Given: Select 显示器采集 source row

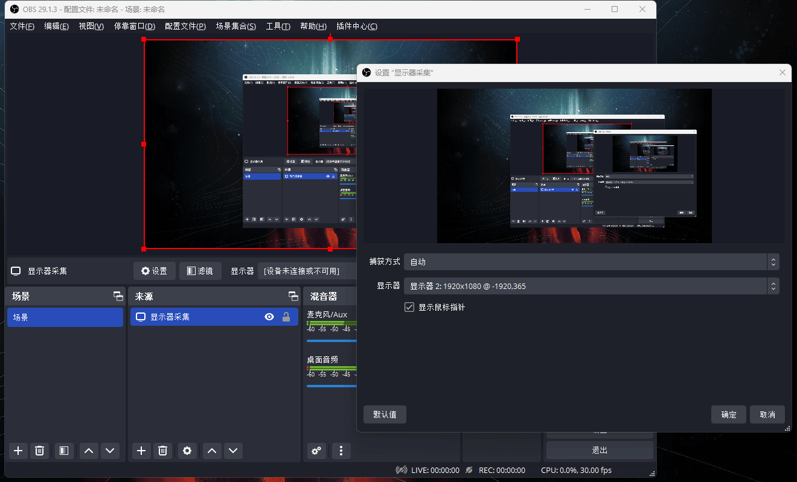Looking at the screenshot, I should [x=214, y=317].
